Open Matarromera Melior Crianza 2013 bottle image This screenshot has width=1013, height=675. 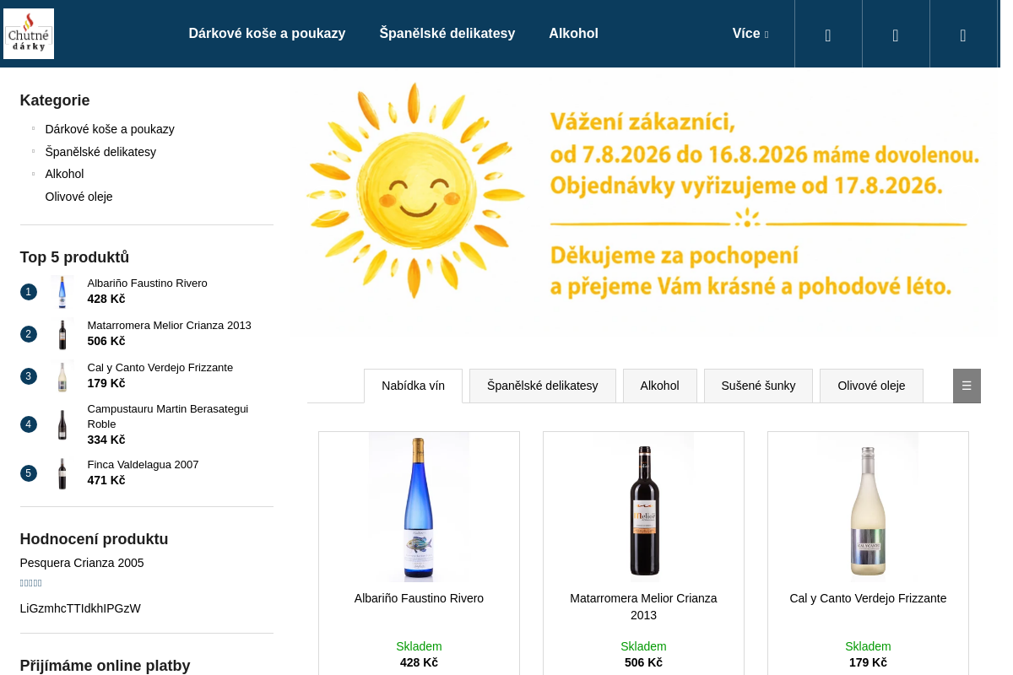[643, 507]
